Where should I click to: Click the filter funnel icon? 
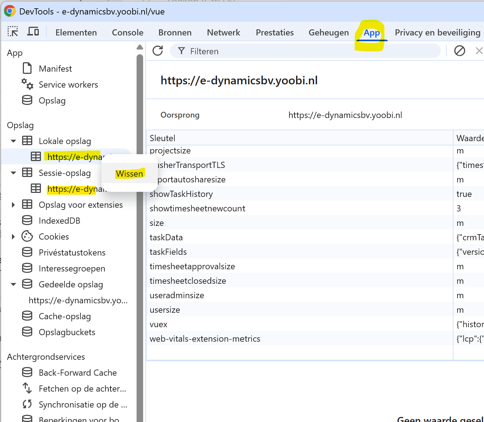[181, 51]
